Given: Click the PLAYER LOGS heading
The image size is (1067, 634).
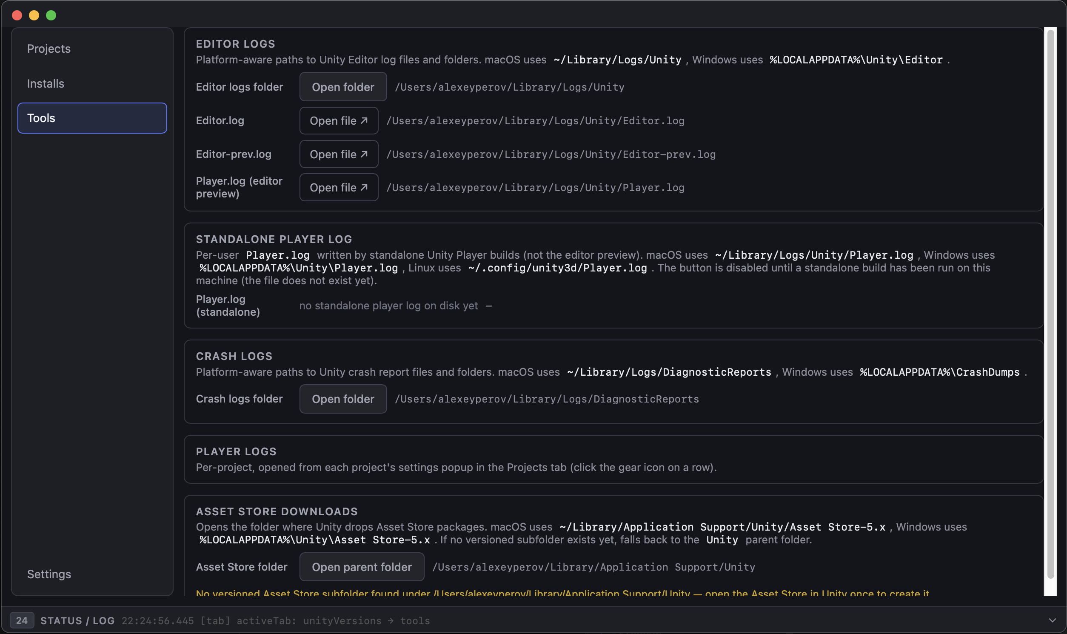Looking at the screenshot, I should pyautogui.click(x=236, y=451).
